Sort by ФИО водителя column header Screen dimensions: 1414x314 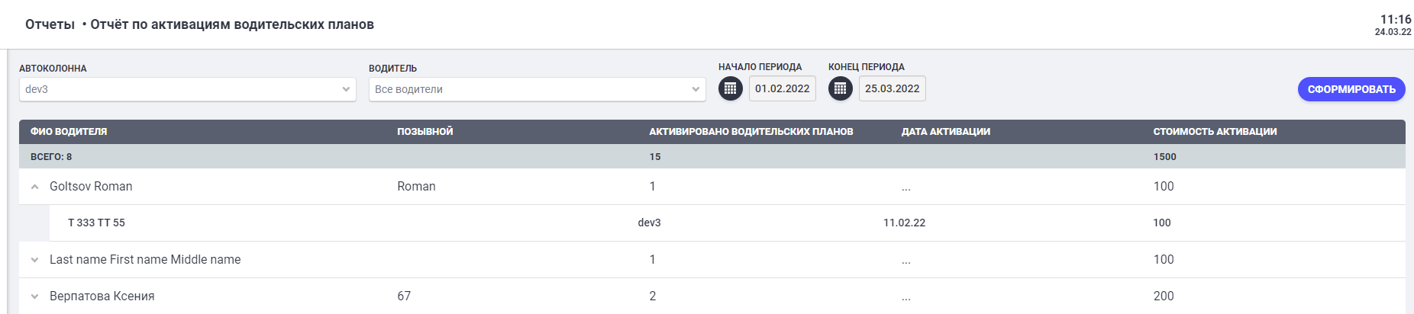click(69, 132)
